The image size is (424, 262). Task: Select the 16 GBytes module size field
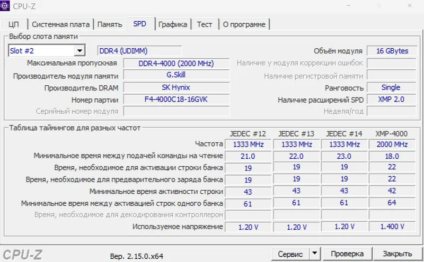point(392,51)
